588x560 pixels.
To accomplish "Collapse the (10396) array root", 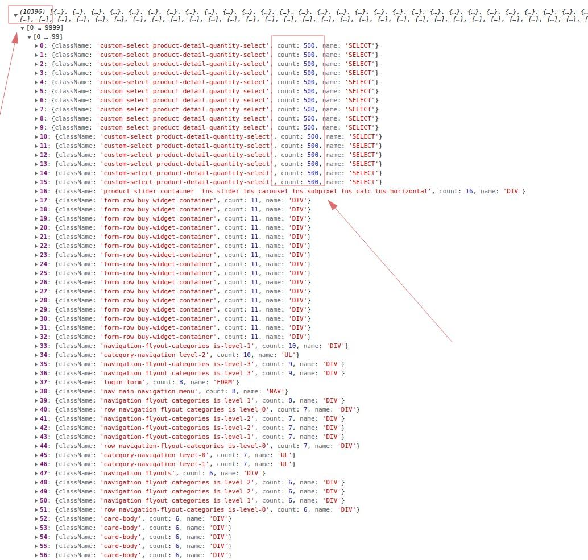I will pos(15,15).
